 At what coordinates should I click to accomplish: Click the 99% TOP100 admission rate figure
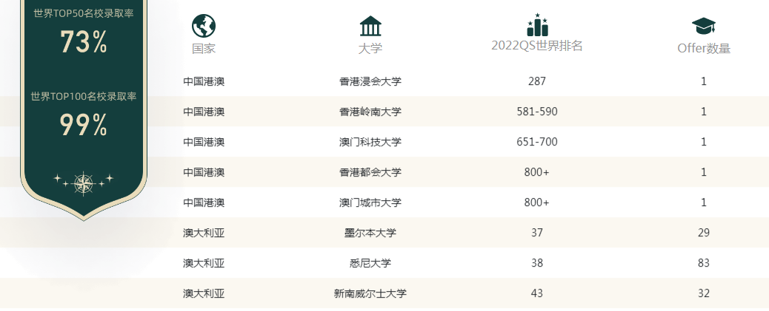point(84,125)
